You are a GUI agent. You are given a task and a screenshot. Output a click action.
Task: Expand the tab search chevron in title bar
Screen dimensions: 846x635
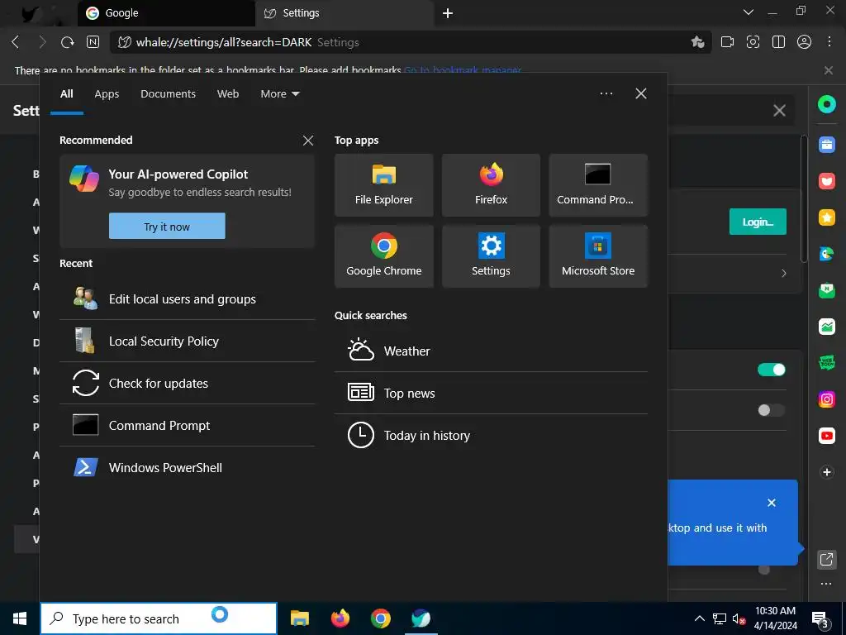click(749, 12)
